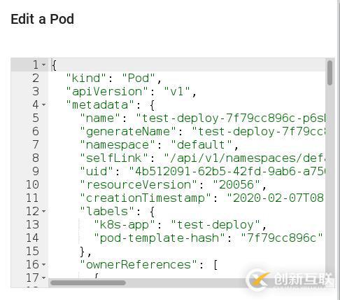Select line number 9 in the gutter
The width and height of the screenshot is (340, 300).
(x=36, y=171)
